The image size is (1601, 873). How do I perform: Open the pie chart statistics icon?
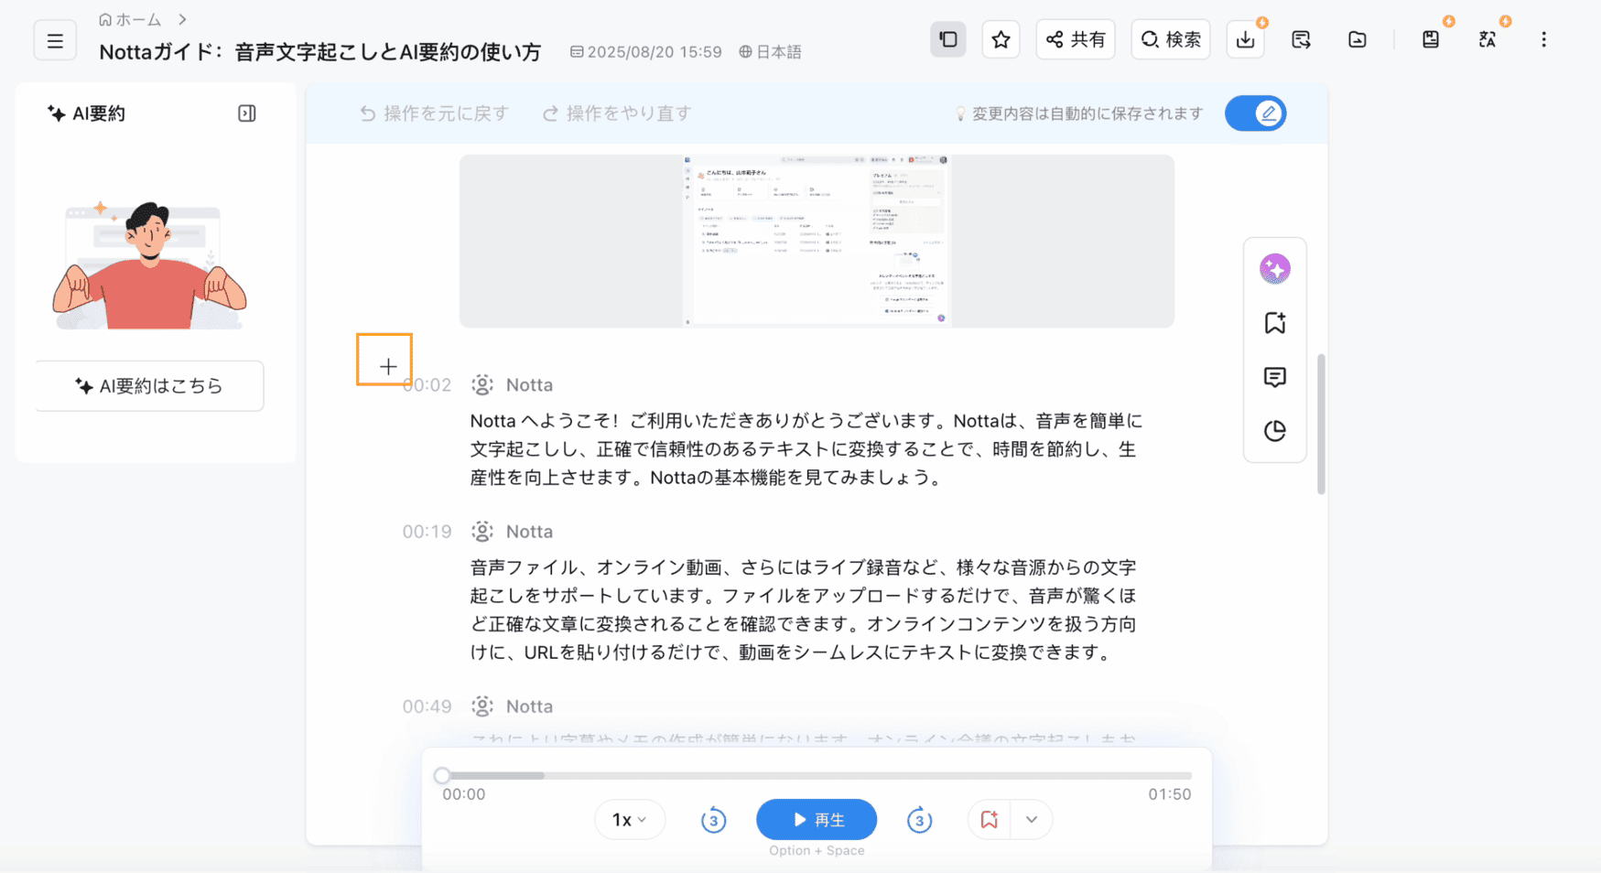[x=1275, y=431]
